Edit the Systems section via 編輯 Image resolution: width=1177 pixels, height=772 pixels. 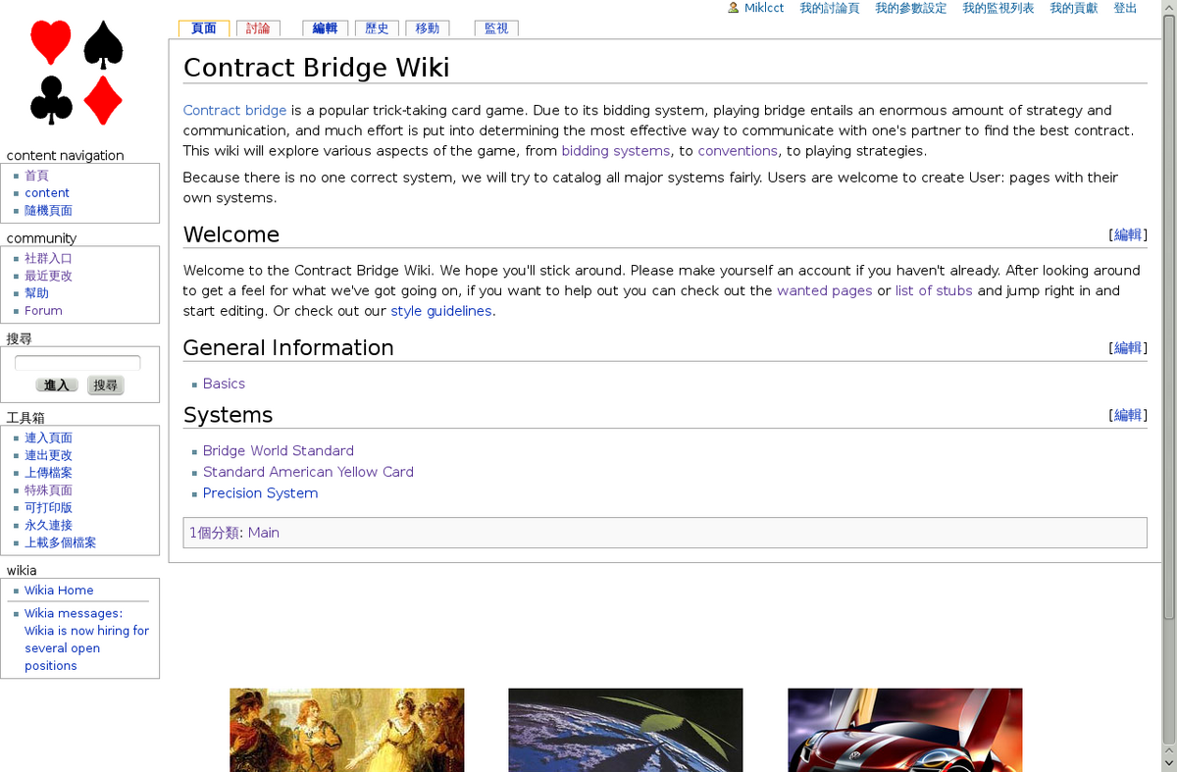click(1126, 414)
